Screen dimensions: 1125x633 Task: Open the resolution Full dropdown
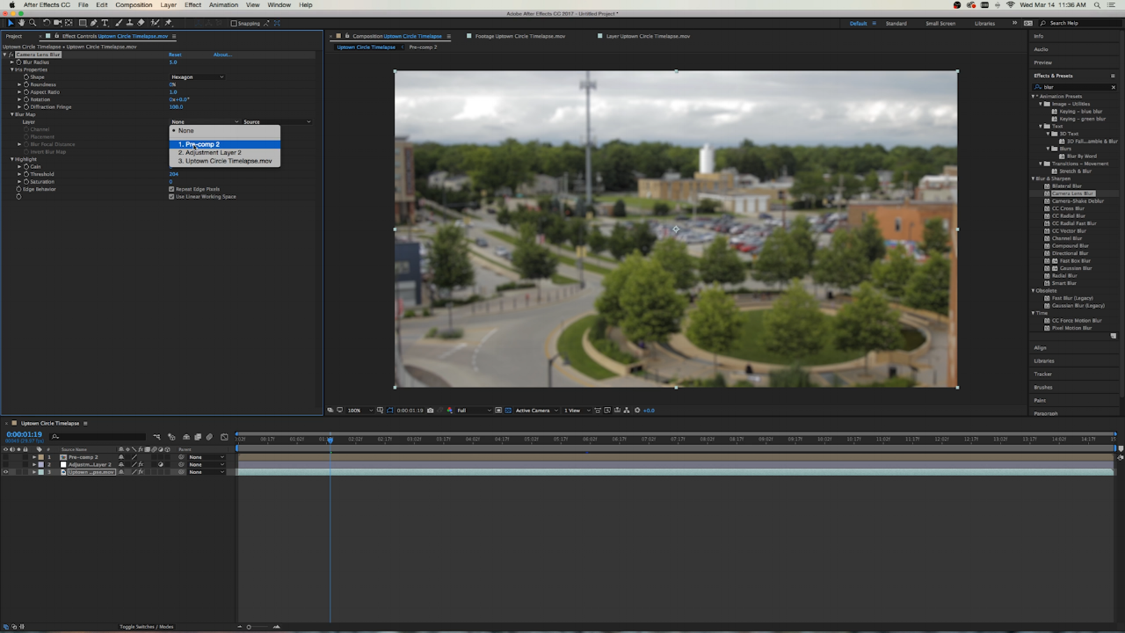pyautogui.click(x=475, y=411)
